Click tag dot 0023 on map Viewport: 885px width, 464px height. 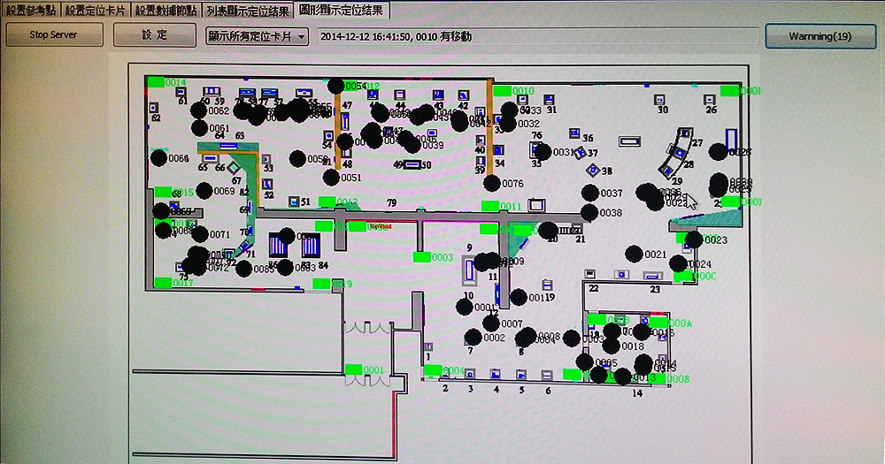[694, 240]
